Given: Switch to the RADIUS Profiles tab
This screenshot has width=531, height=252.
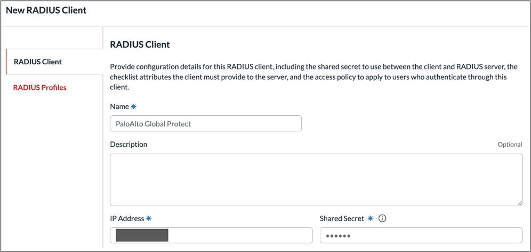Looking at the screenshot, I should (x=40, y=88).
